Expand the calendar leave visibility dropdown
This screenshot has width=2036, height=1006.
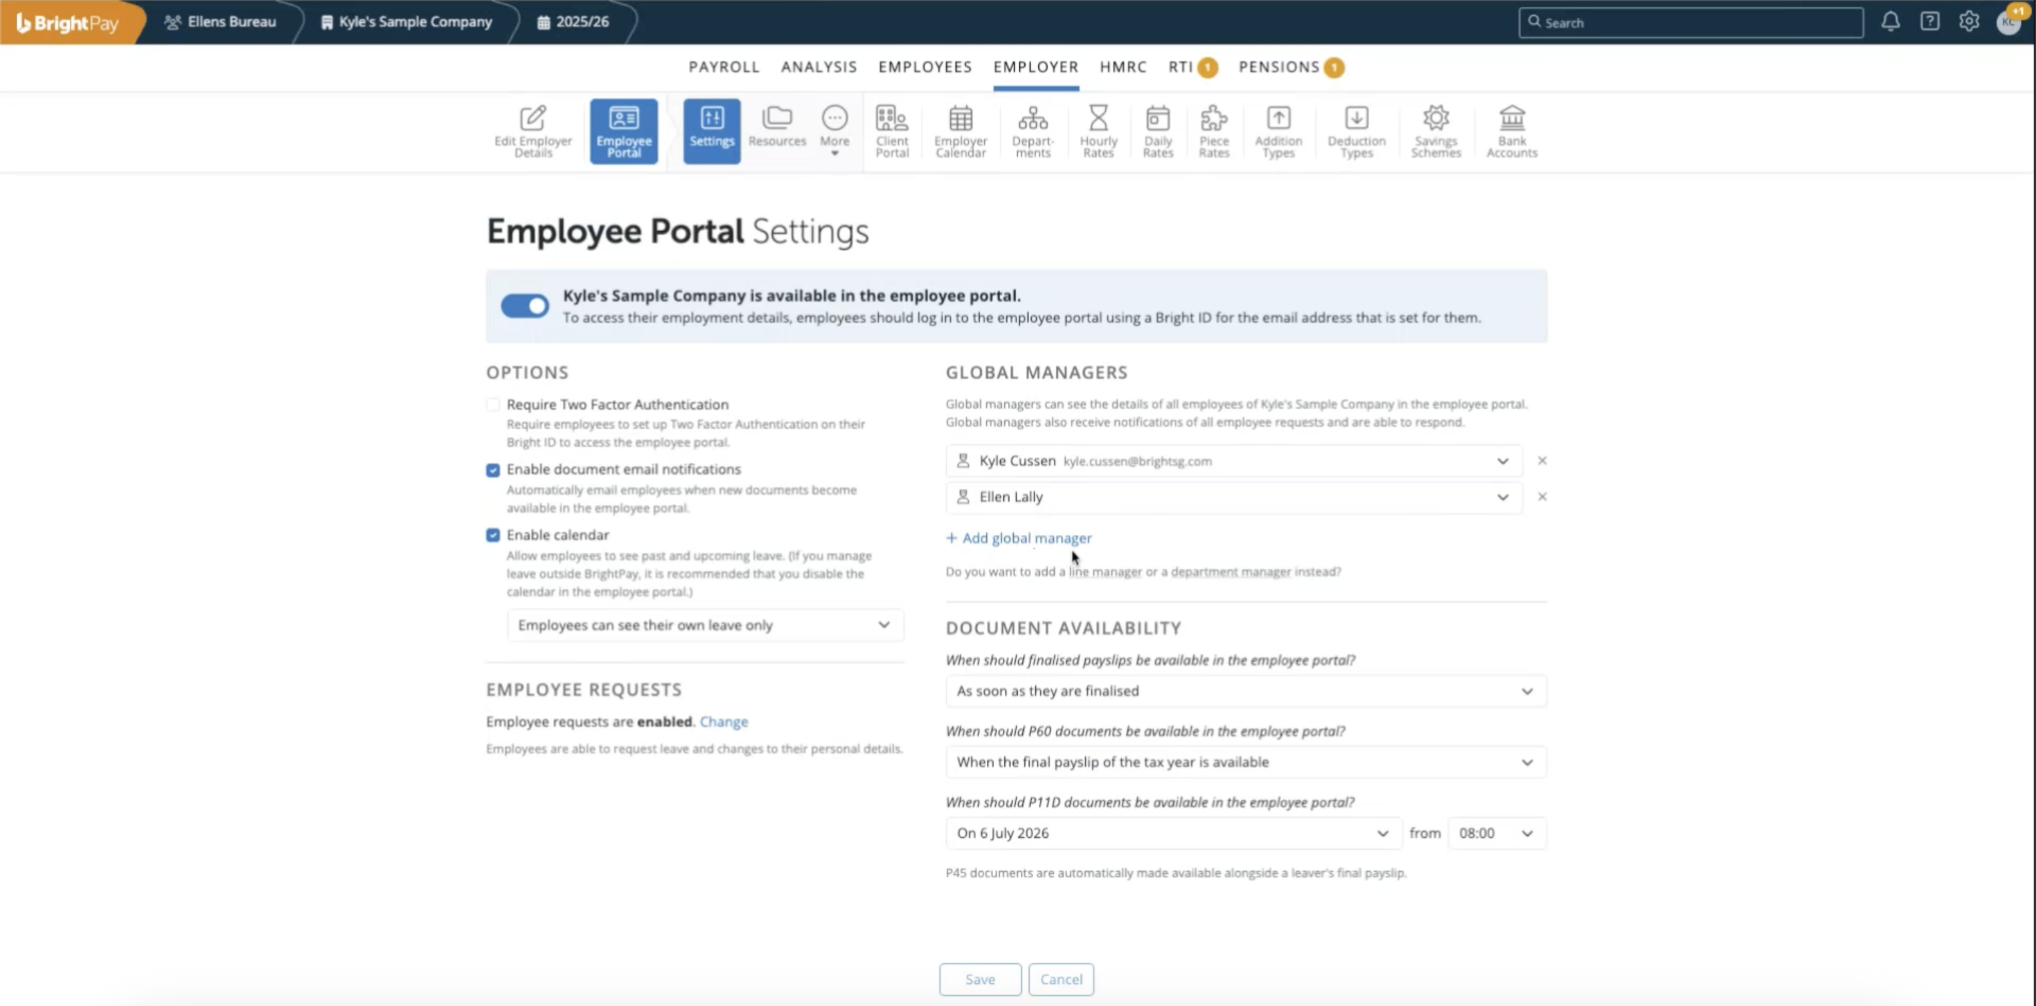[x=704, y=625]
